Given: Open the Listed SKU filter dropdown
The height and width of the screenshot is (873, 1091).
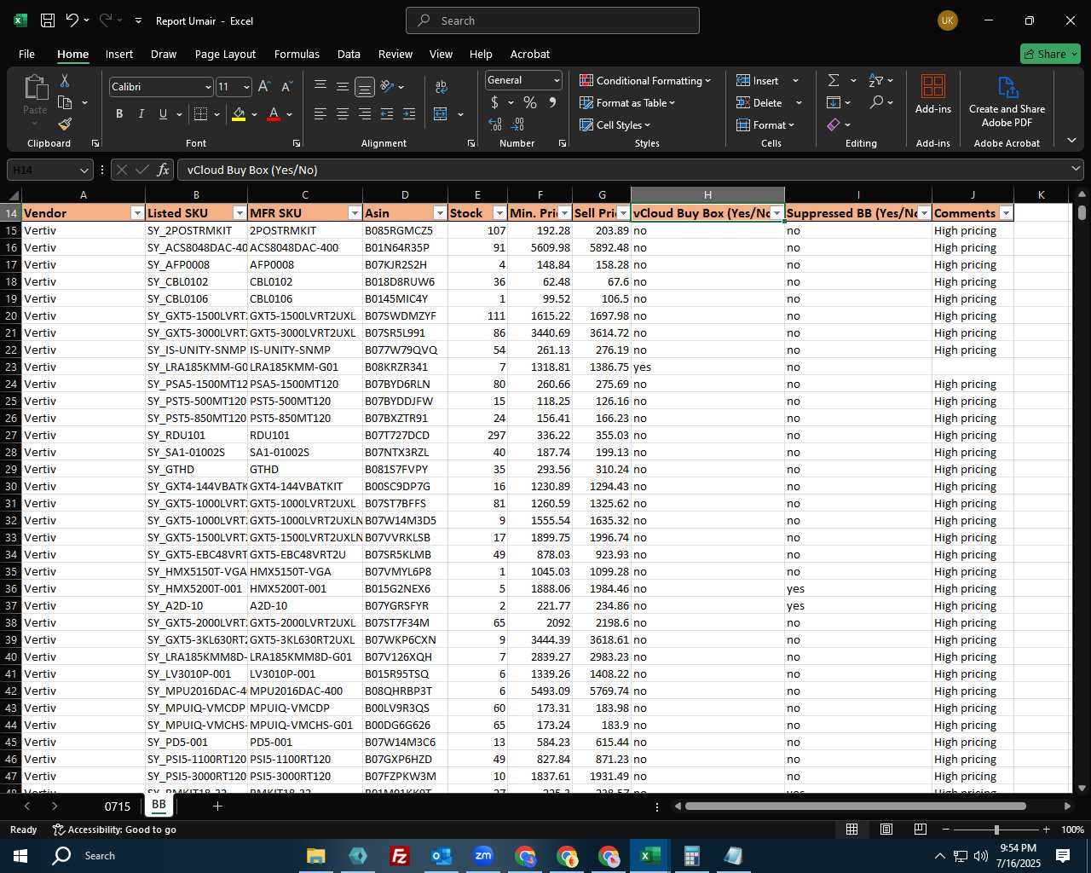Looking at the screenshot, I should click(240, 213).
